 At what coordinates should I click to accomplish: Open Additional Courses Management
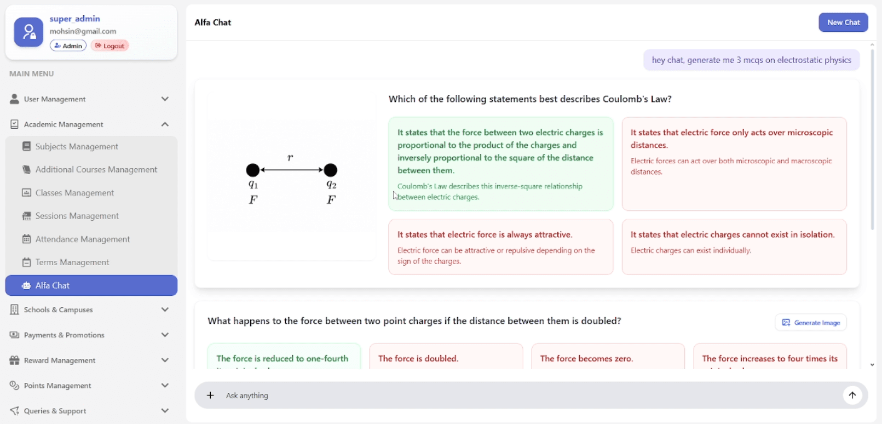(x=96, y=170)
